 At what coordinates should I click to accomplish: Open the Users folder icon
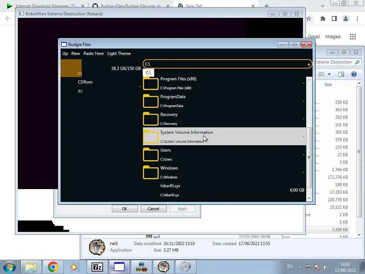click(151, 154)
